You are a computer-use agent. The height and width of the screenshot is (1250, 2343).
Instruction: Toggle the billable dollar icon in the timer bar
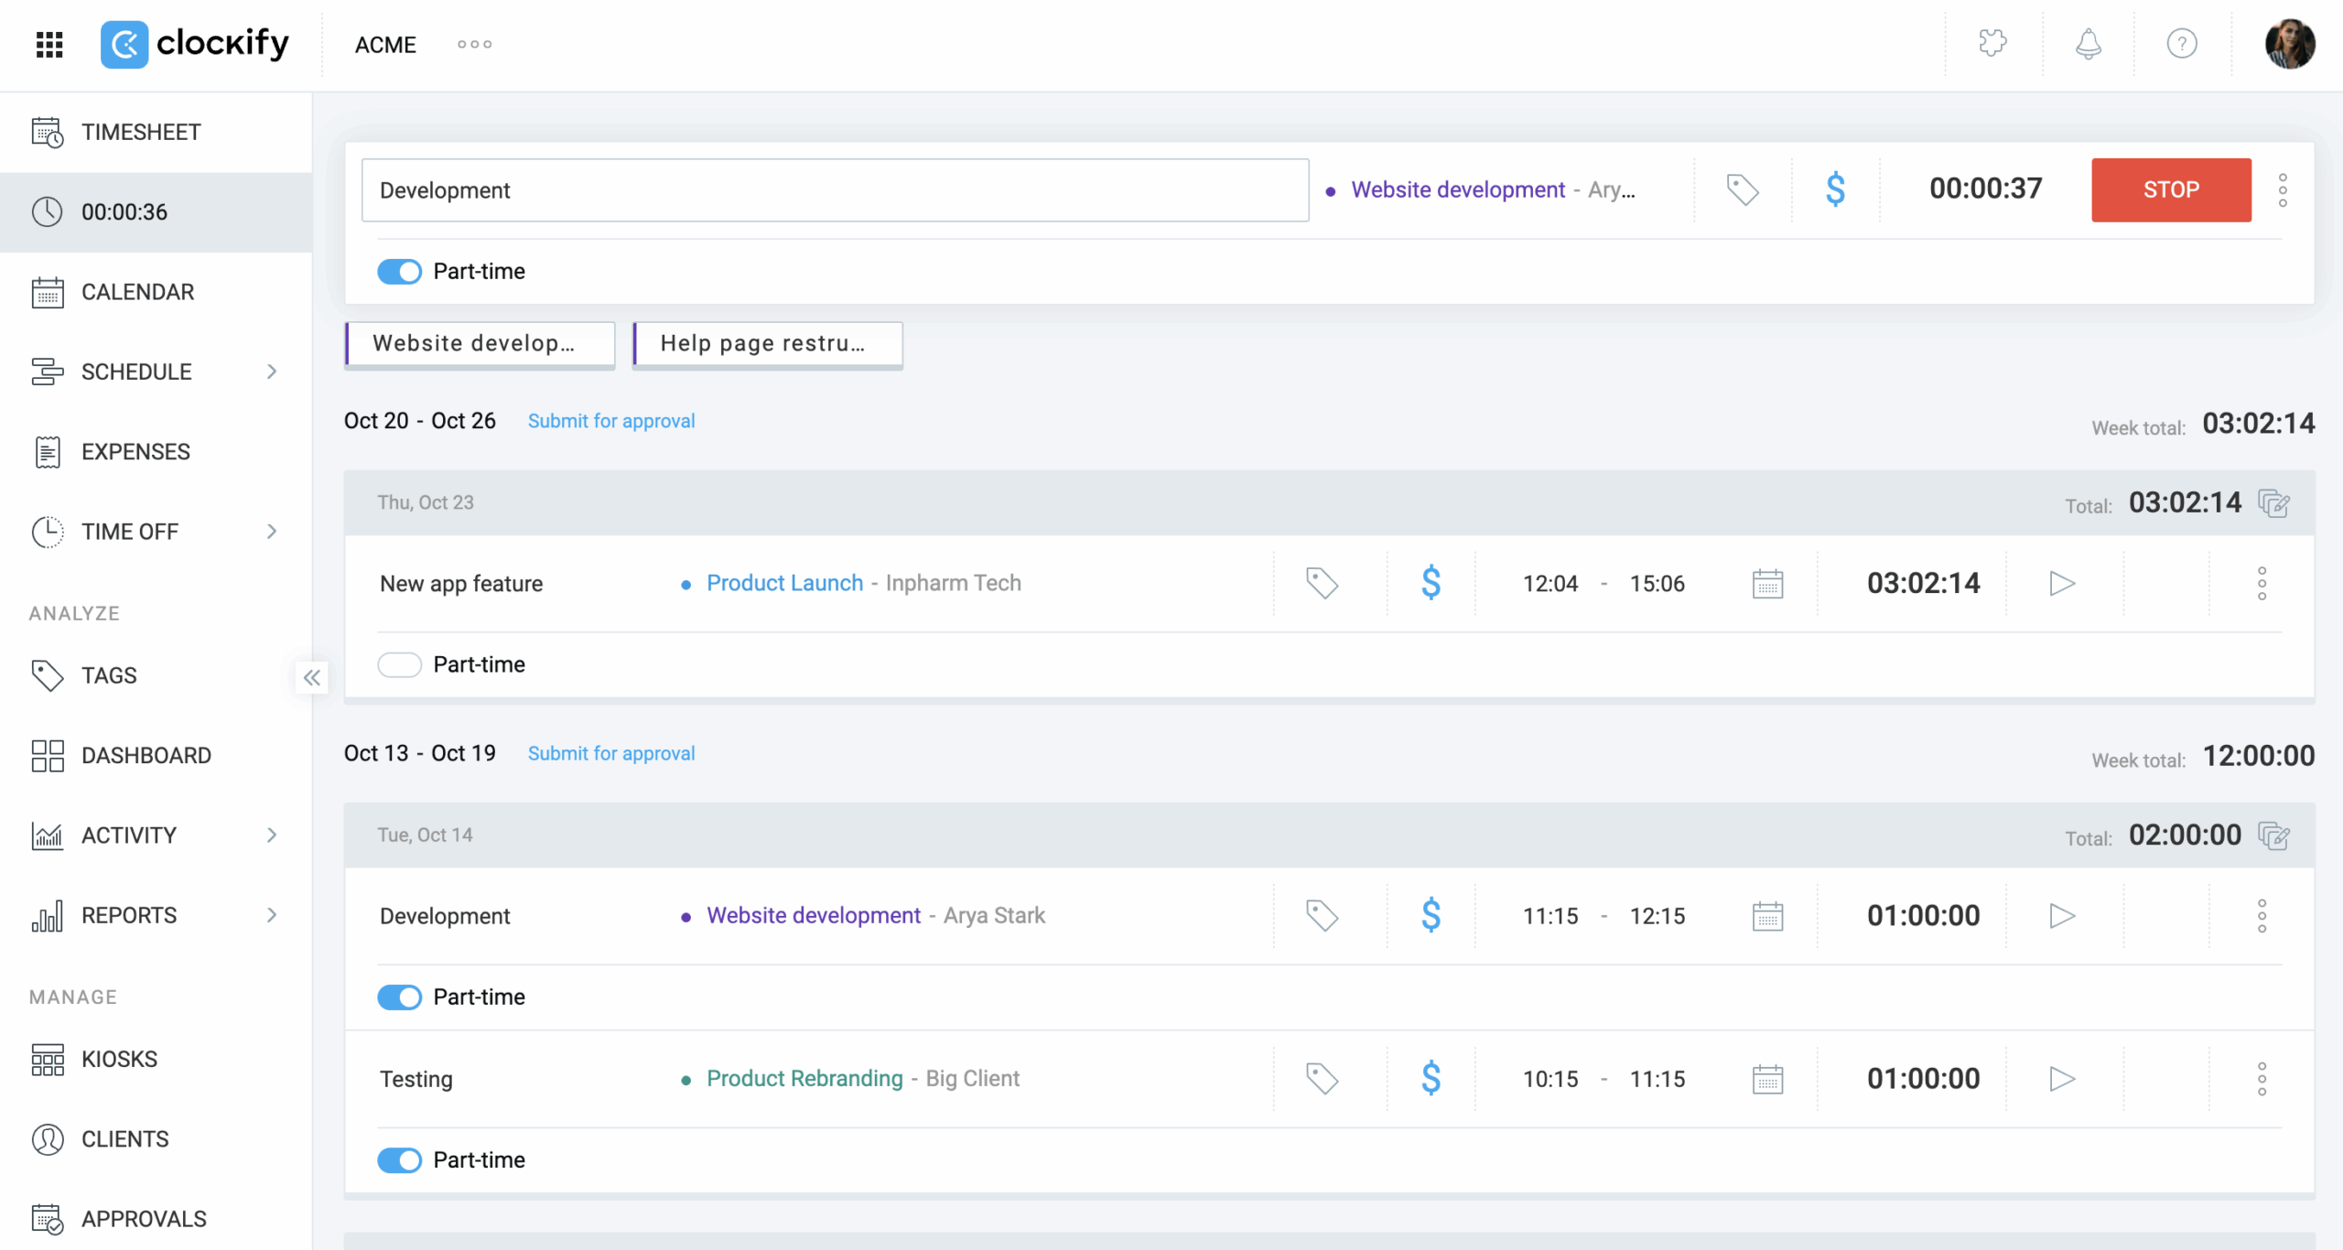[1835, 190]
